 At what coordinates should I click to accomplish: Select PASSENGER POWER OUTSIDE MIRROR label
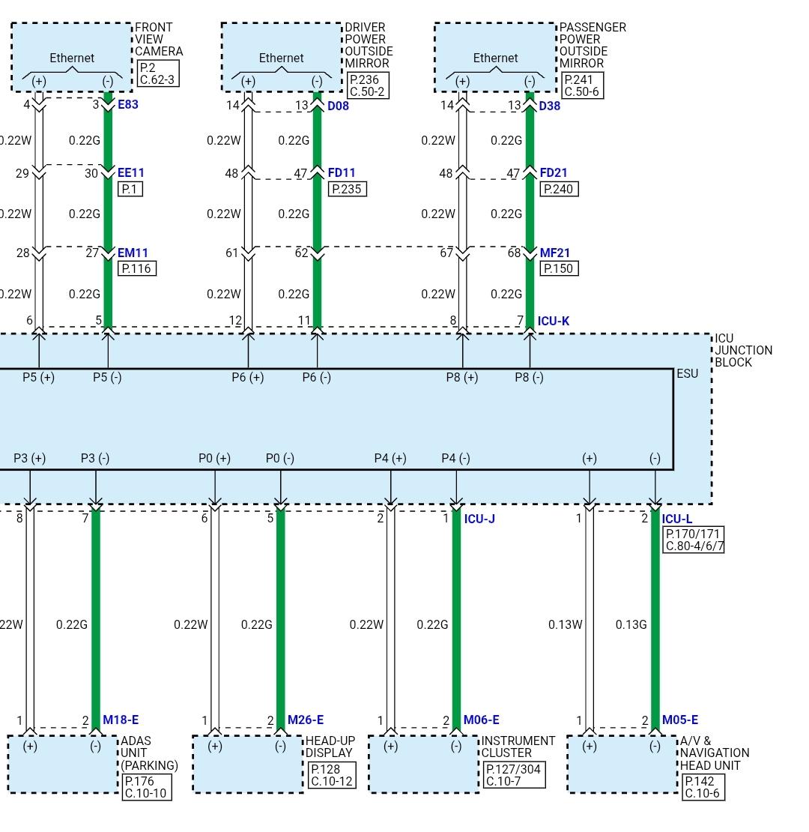coord(593,45)
